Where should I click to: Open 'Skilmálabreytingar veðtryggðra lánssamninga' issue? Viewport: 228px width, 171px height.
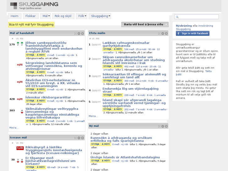[x=52, y=113]
